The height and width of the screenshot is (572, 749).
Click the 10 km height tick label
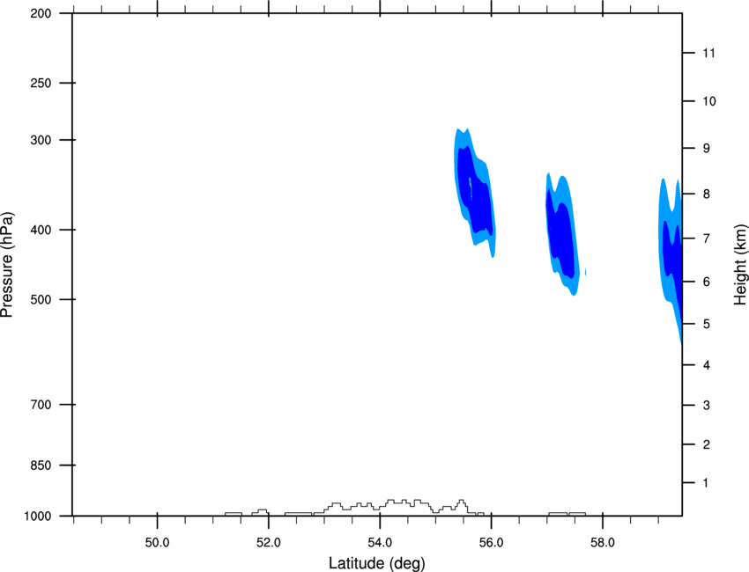tap(709, 101)
